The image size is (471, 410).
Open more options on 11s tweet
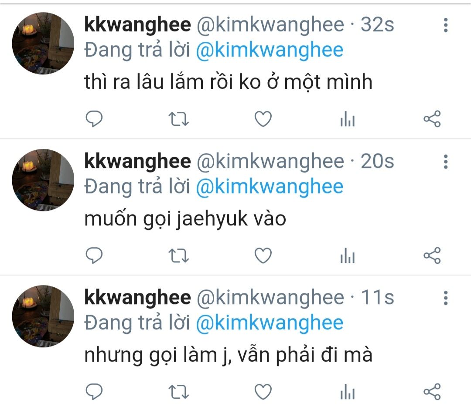(x=446, y=298)
